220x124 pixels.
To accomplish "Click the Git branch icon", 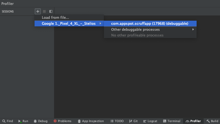I will [131, 121].
